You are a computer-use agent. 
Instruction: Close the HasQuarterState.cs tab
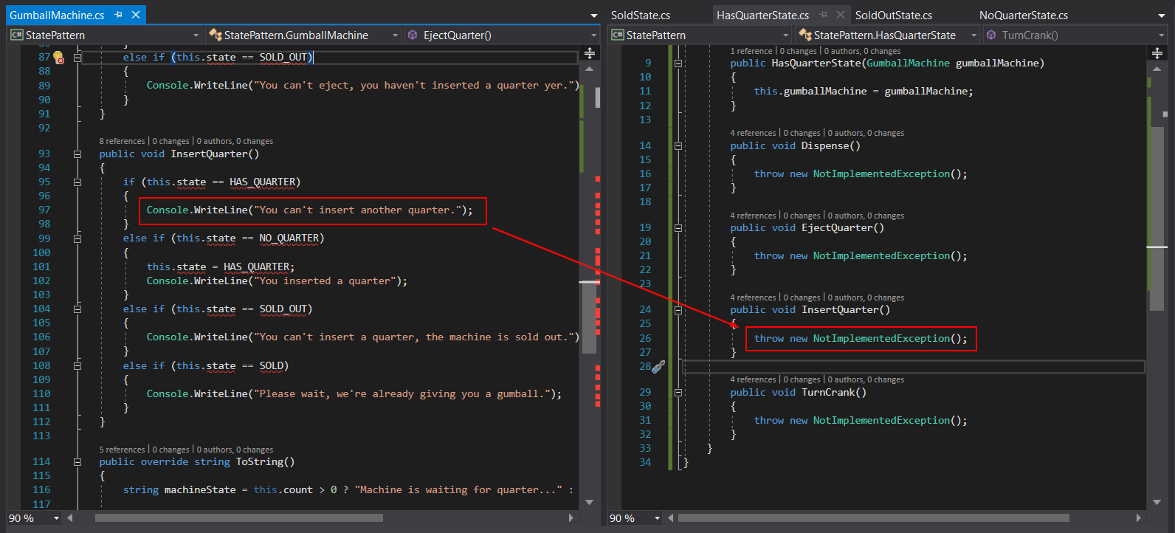840,15
